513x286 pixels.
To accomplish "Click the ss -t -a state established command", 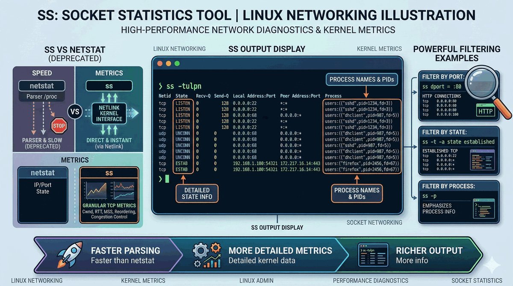I will tap(458, 141).
